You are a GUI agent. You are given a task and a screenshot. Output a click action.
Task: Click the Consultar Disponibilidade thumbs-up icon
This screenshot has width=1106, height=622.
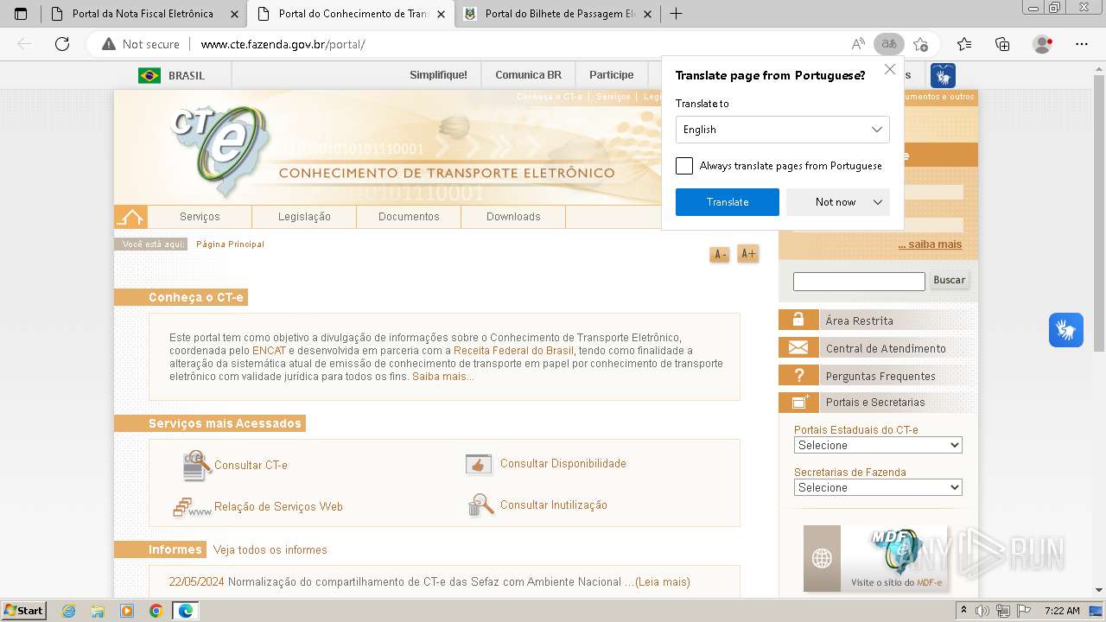(479, 465)
